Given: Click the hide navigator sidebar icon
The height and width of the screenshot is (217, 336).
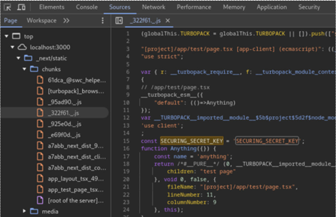Looking at the screenshot, I should 119,21.
